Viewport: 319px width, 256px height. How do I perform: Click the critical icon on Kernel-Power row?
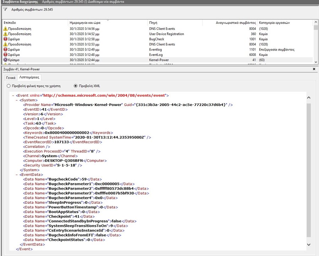pyautogui.click(x=5, y=60)
